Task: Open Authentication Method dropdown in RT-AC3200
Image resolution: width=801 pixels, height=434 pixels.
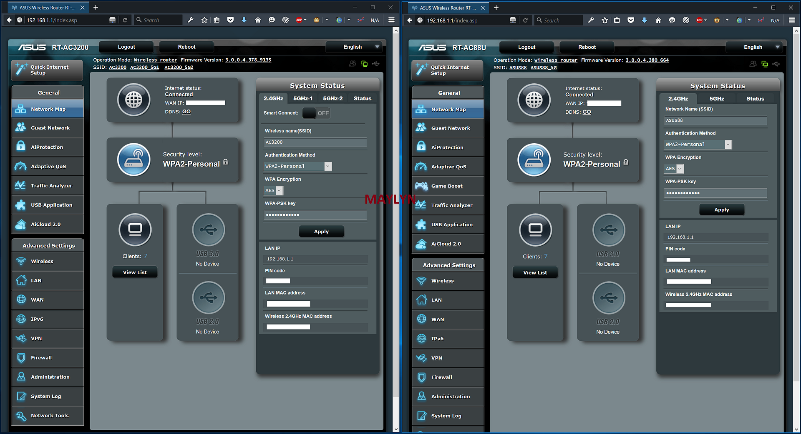Action: tap(298, 166)
